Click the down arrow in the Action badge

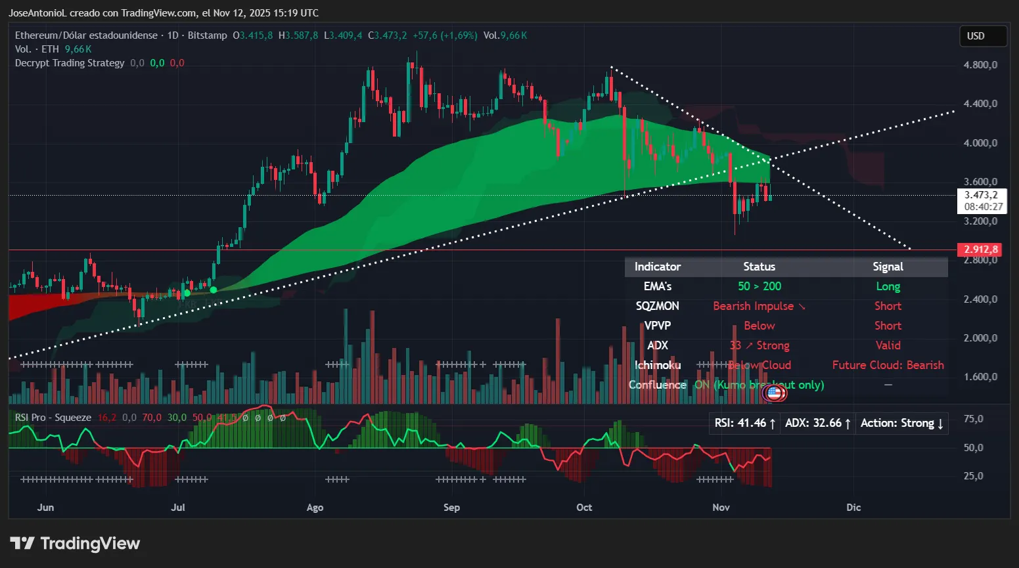tap(941, 423)
